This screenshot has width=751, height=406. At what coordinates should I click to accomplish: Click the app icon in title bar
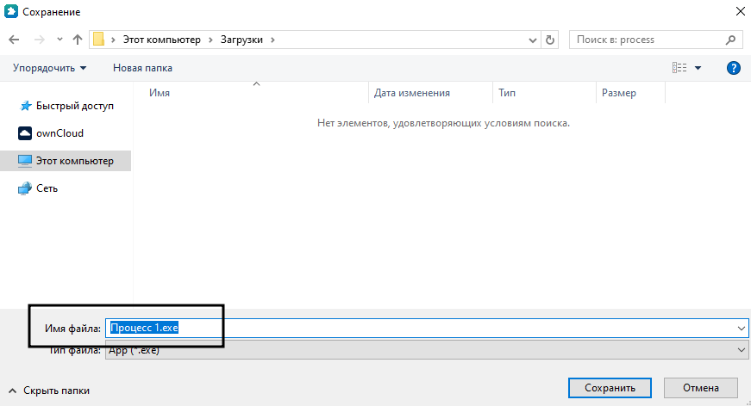pyautogui.click(x=10, y=11)
